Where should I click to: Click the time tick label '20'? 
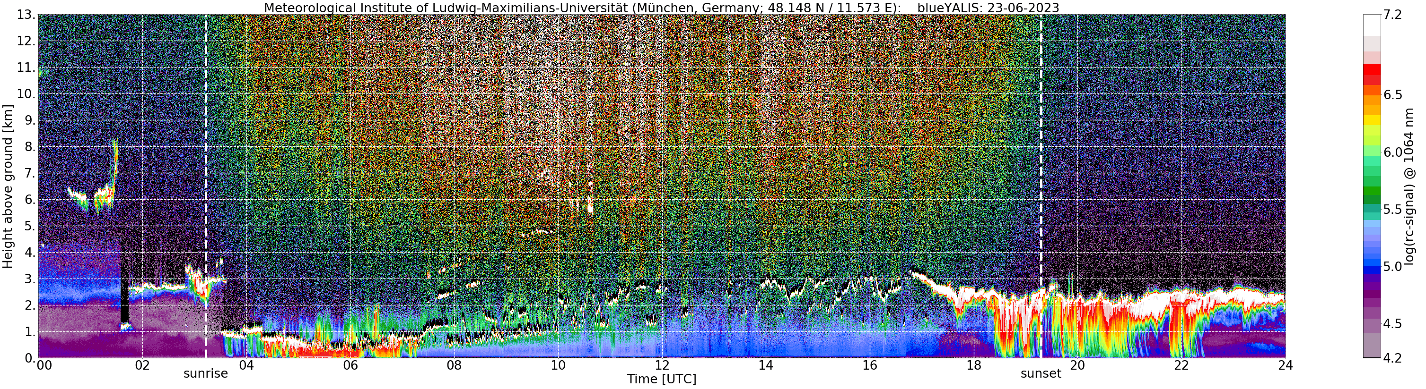pyautogui.click(x=1077, y=365)
